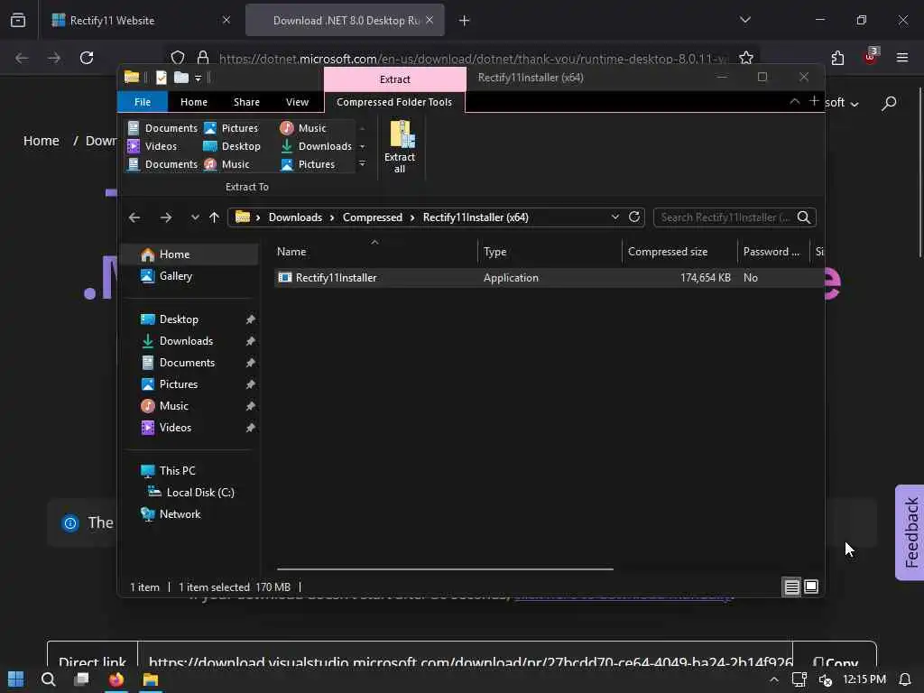The image size is (924, 693).
Task: Go back in File Explorer navigation
Action: [134, 217]
